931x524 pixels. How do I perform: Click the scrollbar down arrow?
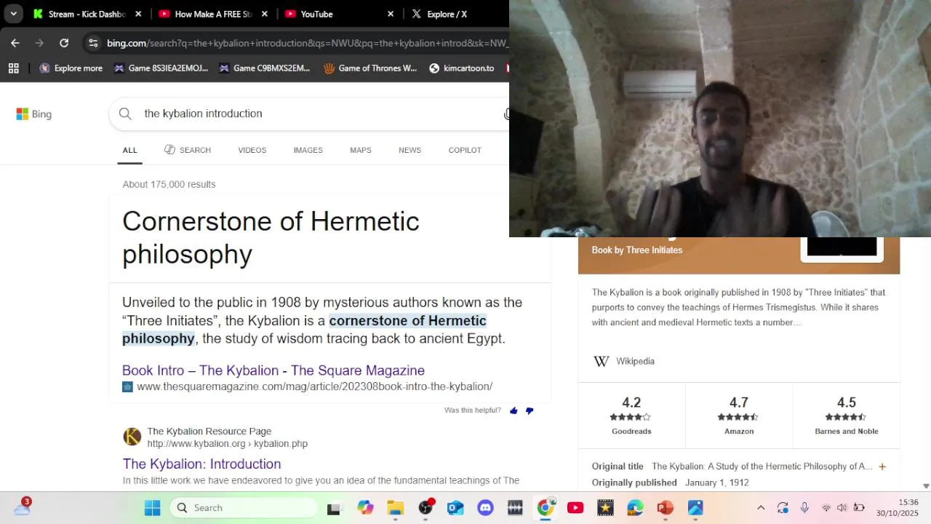(x=926, y=485)
